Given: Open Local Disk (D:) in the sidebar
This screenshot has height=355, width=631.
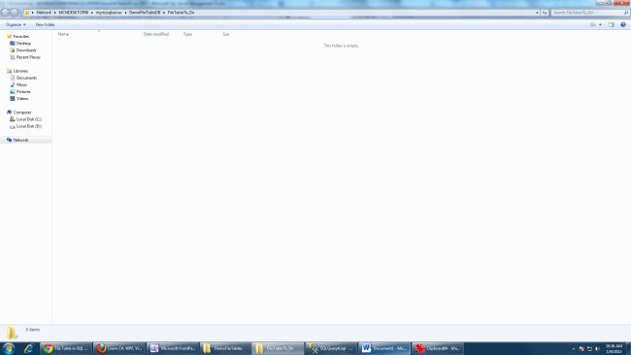Looking at the screenshot, I should [x=28, y=126].
